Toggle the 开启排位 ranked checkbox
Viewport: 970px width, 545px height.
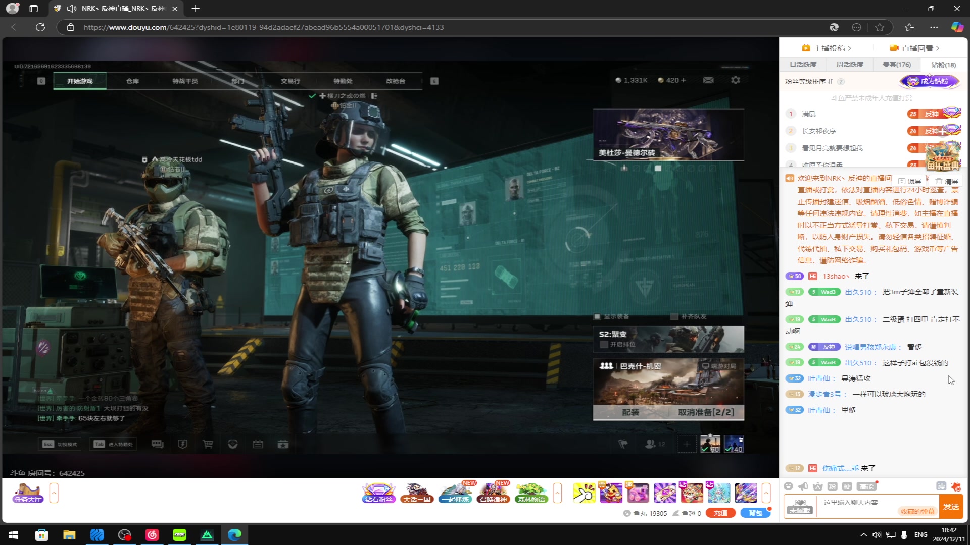click(603, 345)
